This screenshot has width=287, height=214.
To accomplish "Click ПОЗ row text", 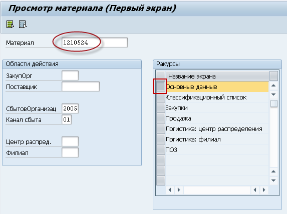I will click(x=171, y=150).
